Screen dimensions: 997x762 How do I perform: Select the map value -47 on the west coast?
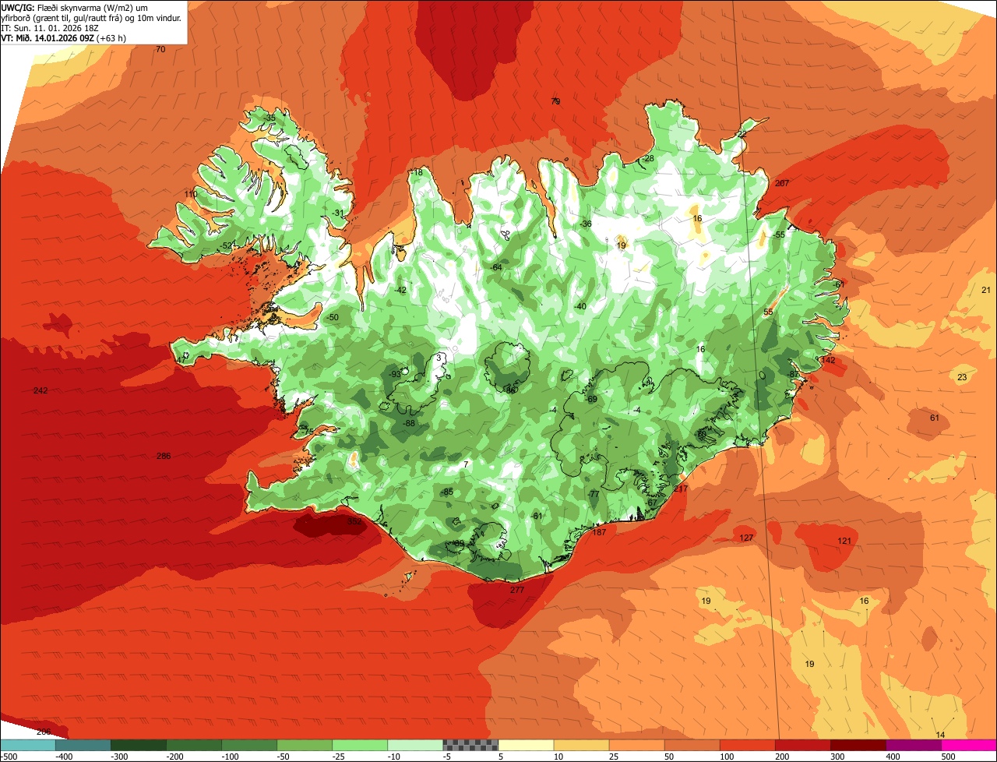[x=180, y=360]
